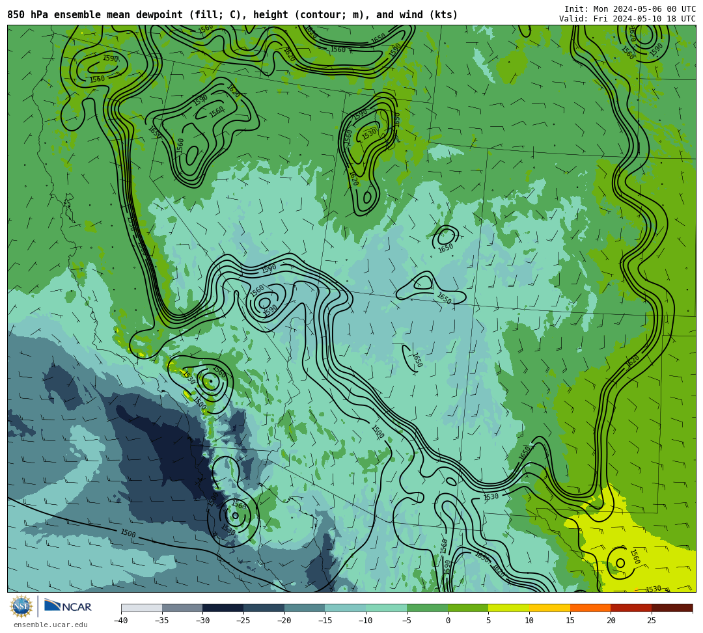This screenshot has width=703, height=633.
Task: Click the 'Valid: Fri 2024-05-10 18 UTC' text
Action: click(x=627, y=19)
